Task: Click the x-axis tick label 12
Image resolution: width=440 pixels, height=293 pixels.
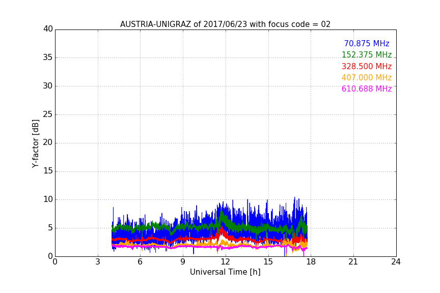Action: [x=226, y=262]
